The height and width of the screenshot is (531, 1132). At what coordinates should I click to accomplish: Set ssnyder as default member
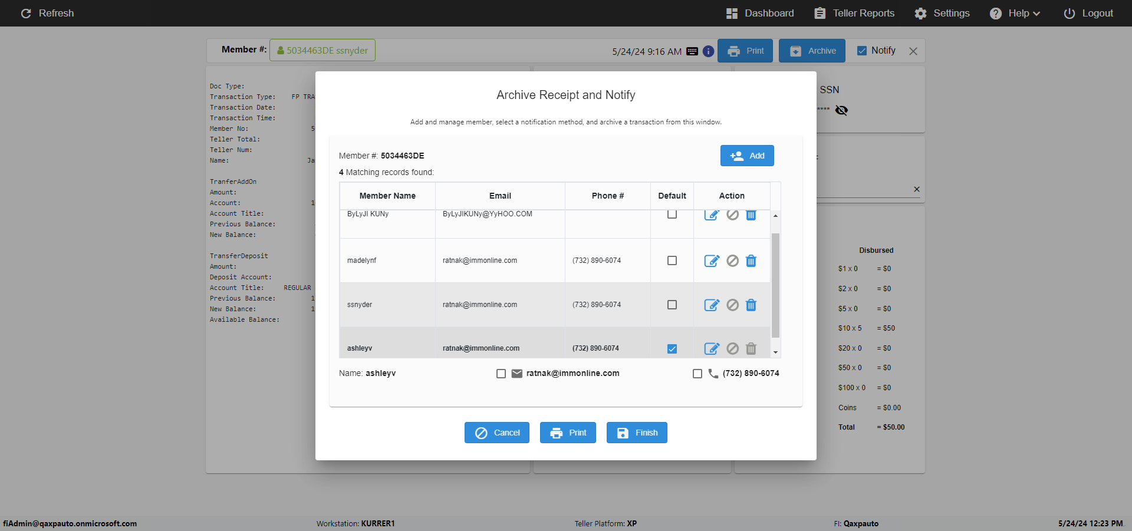tap(672, 305)
